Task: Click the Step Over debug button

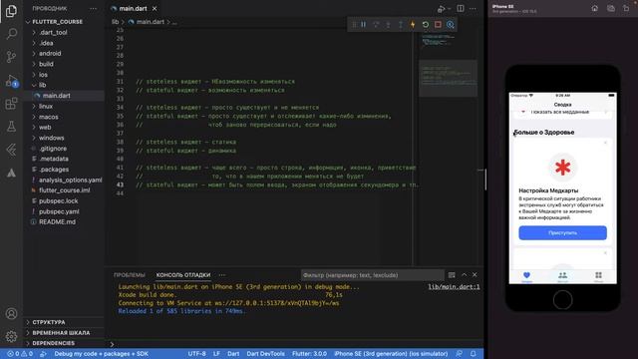Action: [376, 24]
